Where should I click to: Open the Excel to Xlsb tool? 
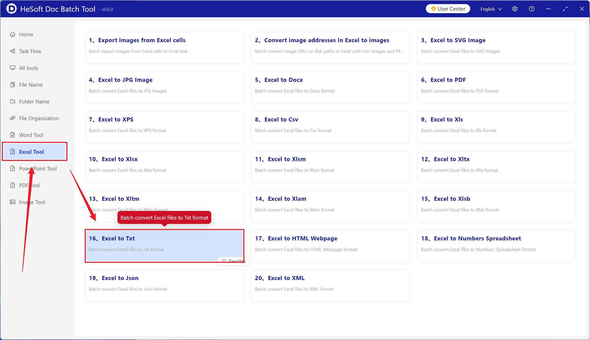coord(496,206)
